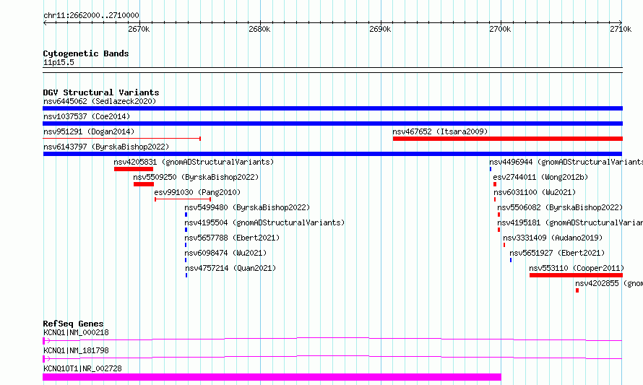Click the 2680k ruler mark
Viewport: 643px width, 385px height.
pyautogui.click(x=259, y=29)
